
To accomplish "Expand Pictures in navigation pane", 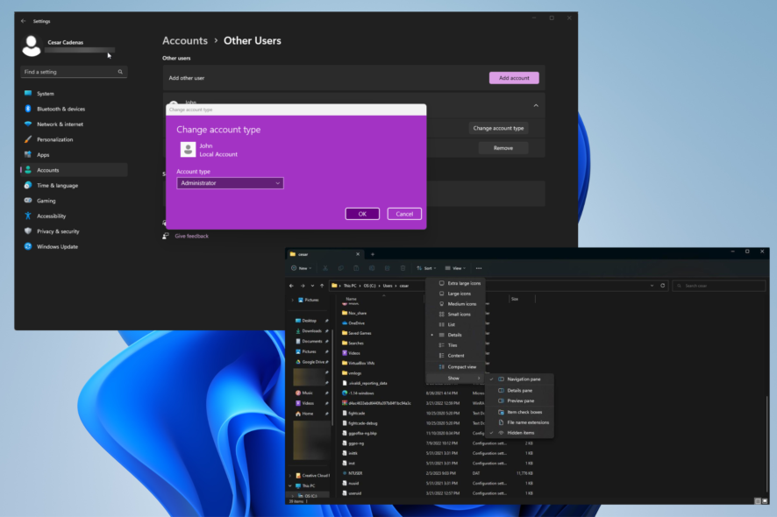I will click(292, 300).
